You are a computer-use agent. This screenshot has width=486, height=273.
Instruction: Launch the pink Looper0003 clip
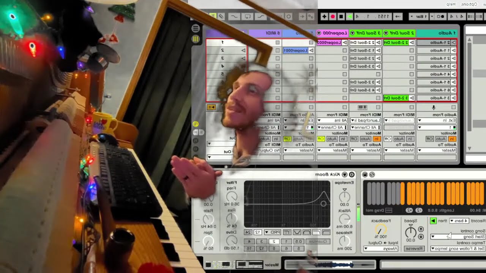(332, 42)
